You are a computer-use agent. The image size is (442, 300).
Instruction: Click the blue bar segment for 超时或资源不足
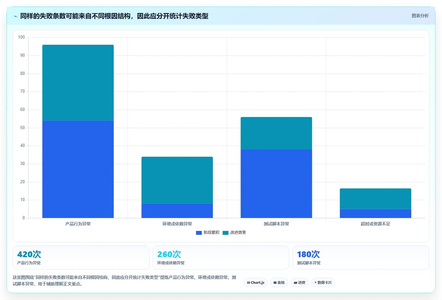(376, 213)
